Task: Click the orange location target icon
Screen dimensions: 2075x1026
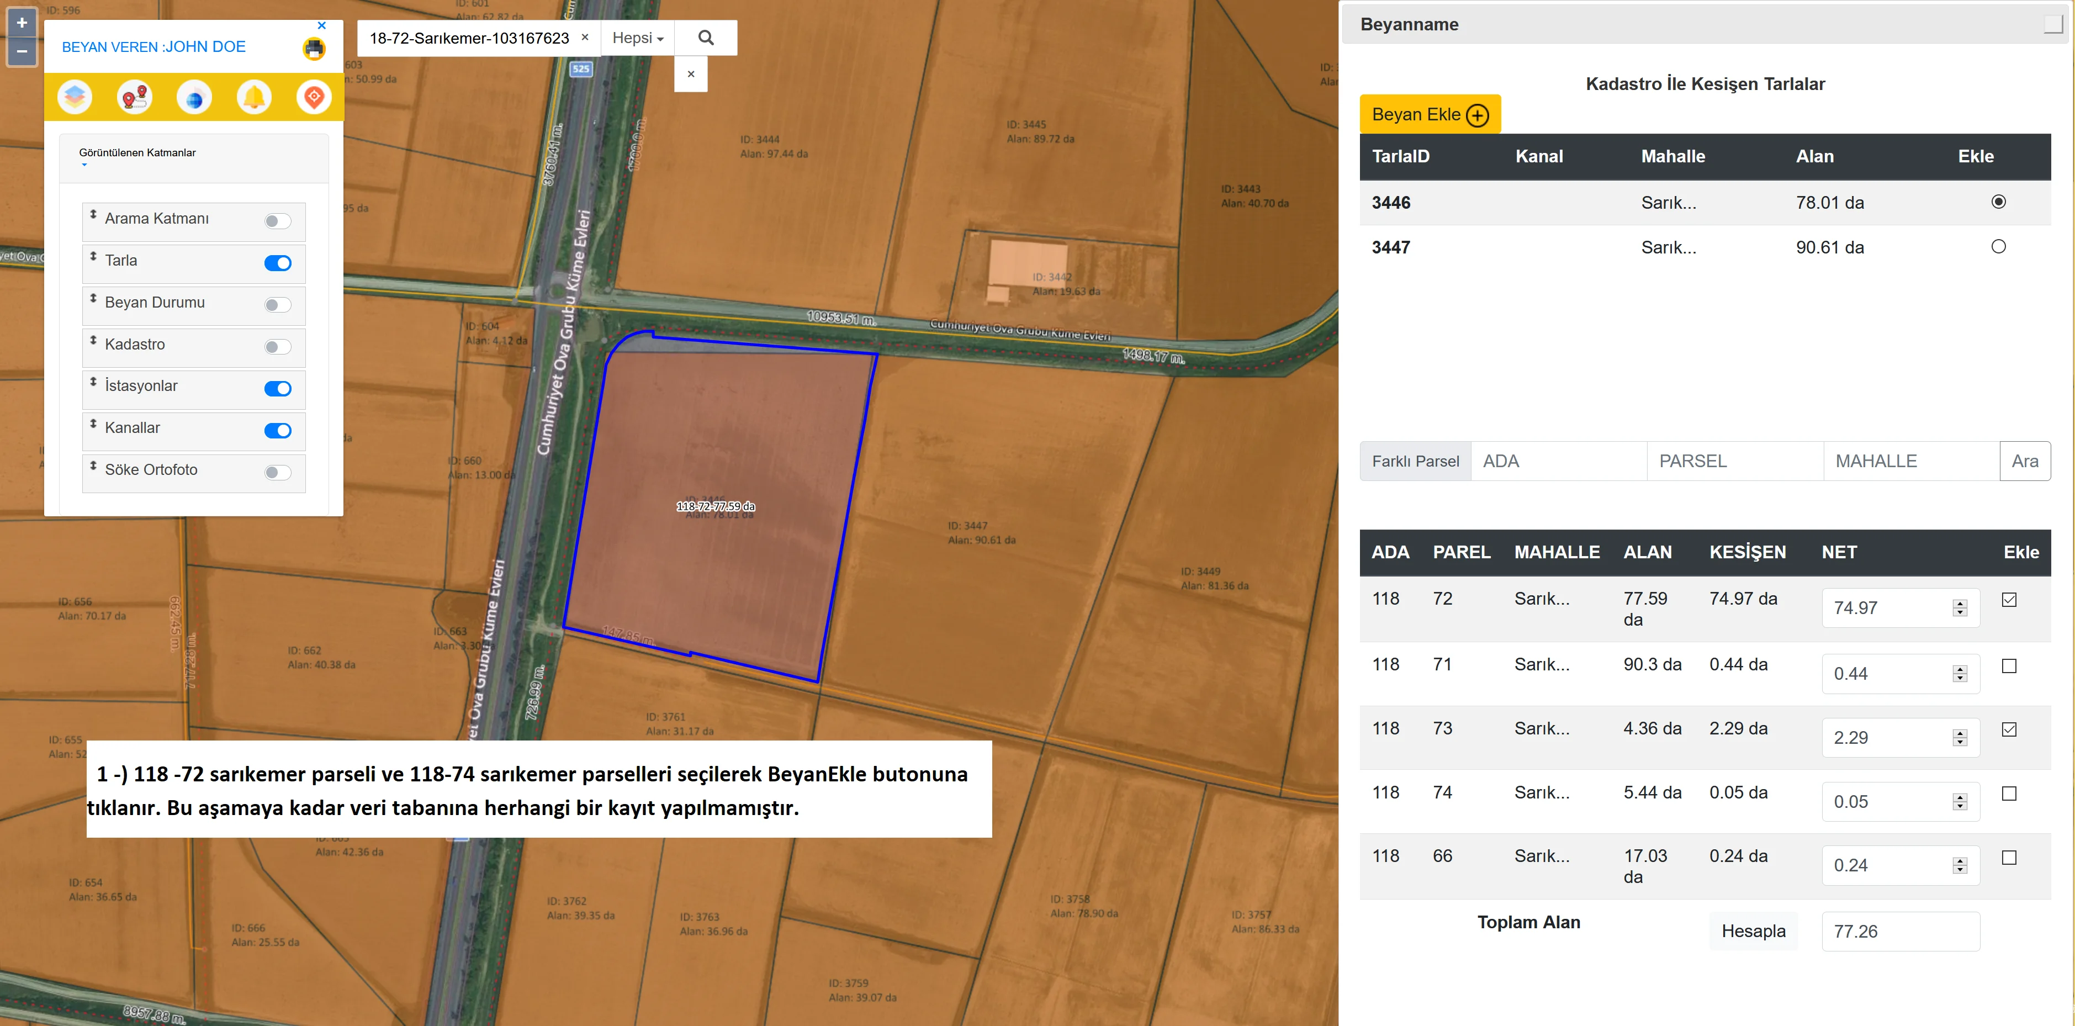Action: click(314, 97)
